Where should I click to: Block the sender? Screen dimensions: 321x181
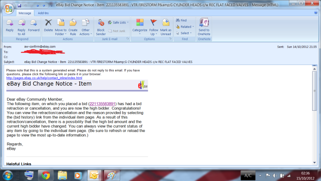(101, 27)
